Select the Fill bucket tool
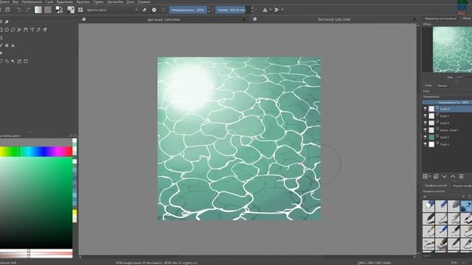This screenshot has height=265, width=472. click(x=13, y=46)
